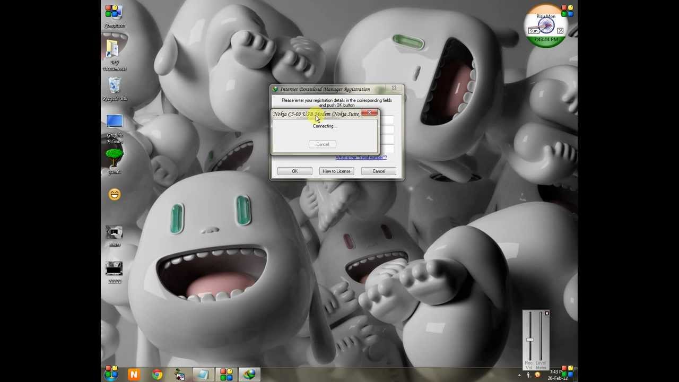The image size is (679, 382).
Task: Launch Google Chrome from the taskbar
Action: click(157, 375)
